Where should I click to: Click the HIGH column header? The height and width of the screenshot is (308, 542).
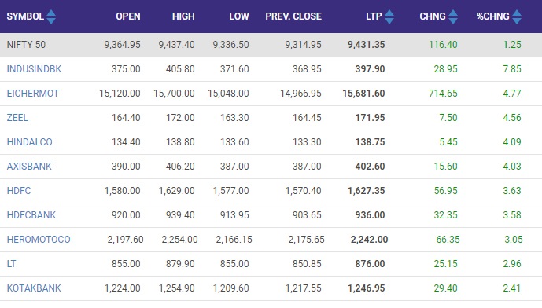(x=183, y=16)
